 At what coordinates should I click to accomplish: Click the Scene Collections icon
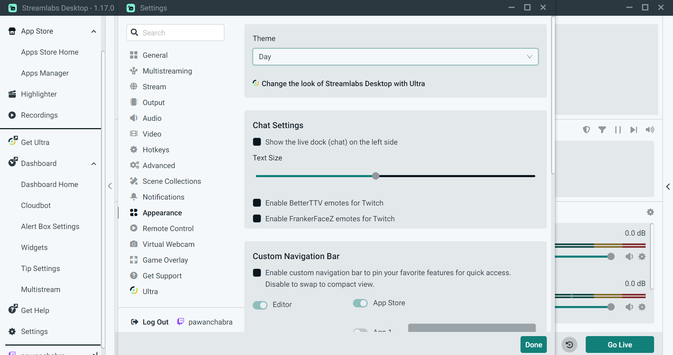pyautogui.click(x=134, y=181)
